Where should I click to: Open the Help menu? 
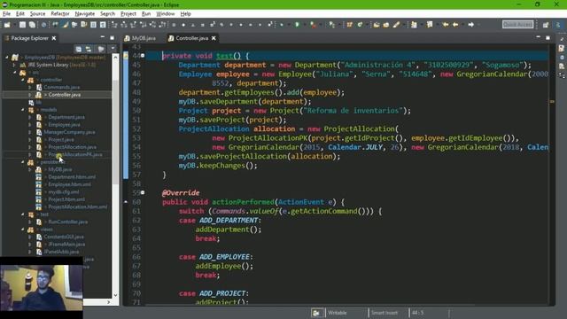[185, 14]
